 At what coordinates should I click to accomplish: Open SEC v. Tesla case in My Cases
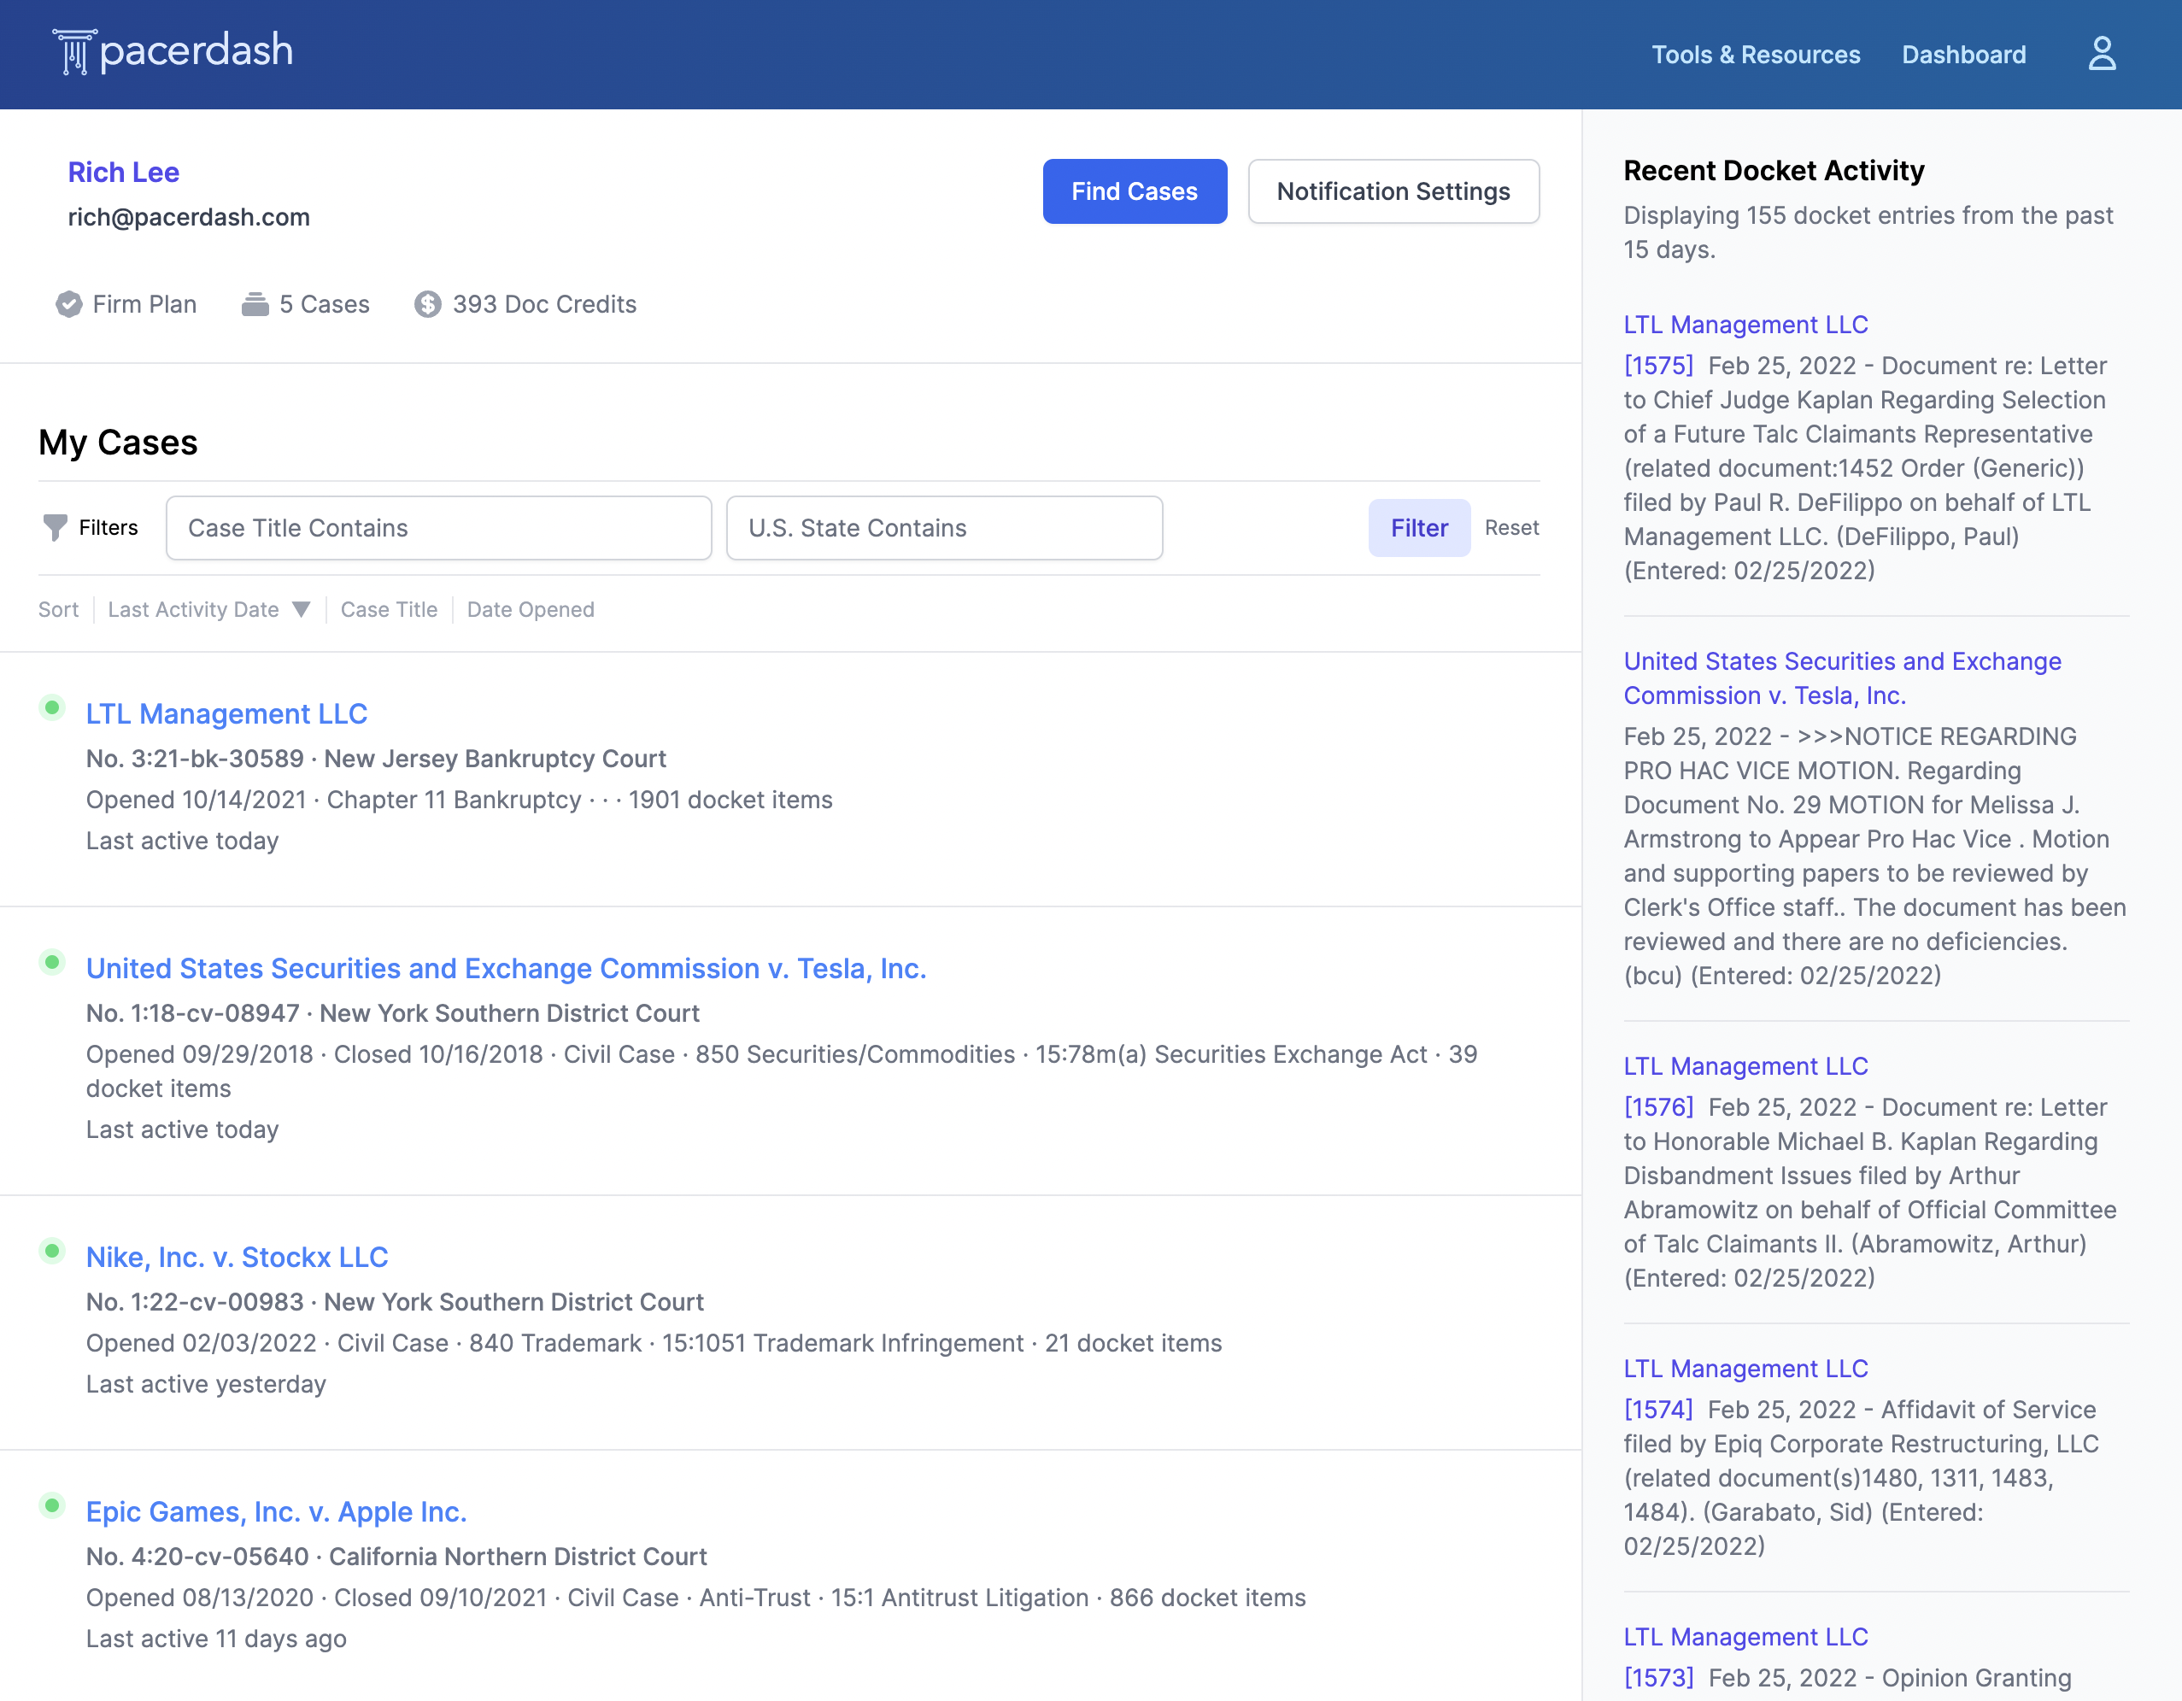click(506, 969)
